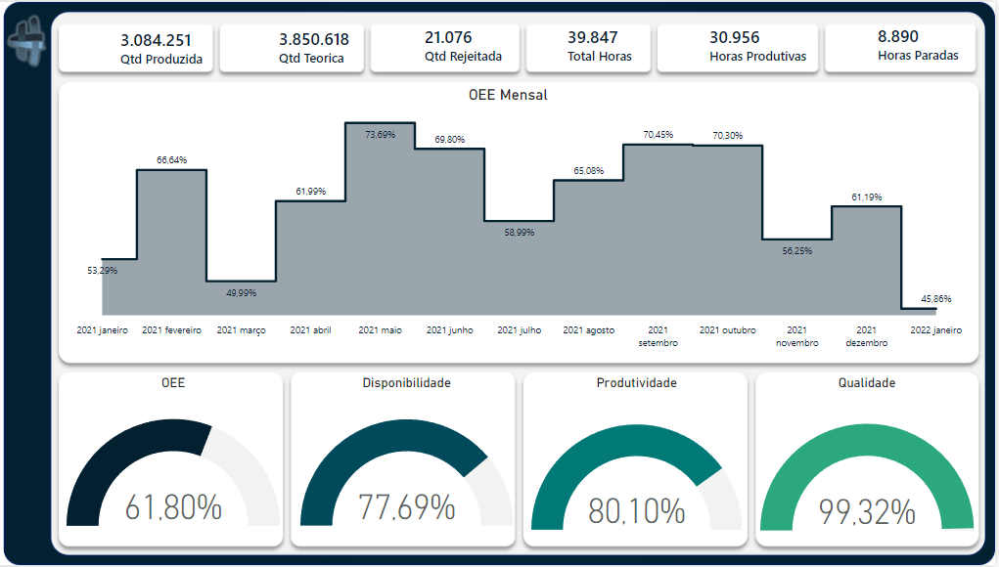Viewport: 999px width, 567px height.
Task: Click the OEE gauge card title
Action: (173, 383)
